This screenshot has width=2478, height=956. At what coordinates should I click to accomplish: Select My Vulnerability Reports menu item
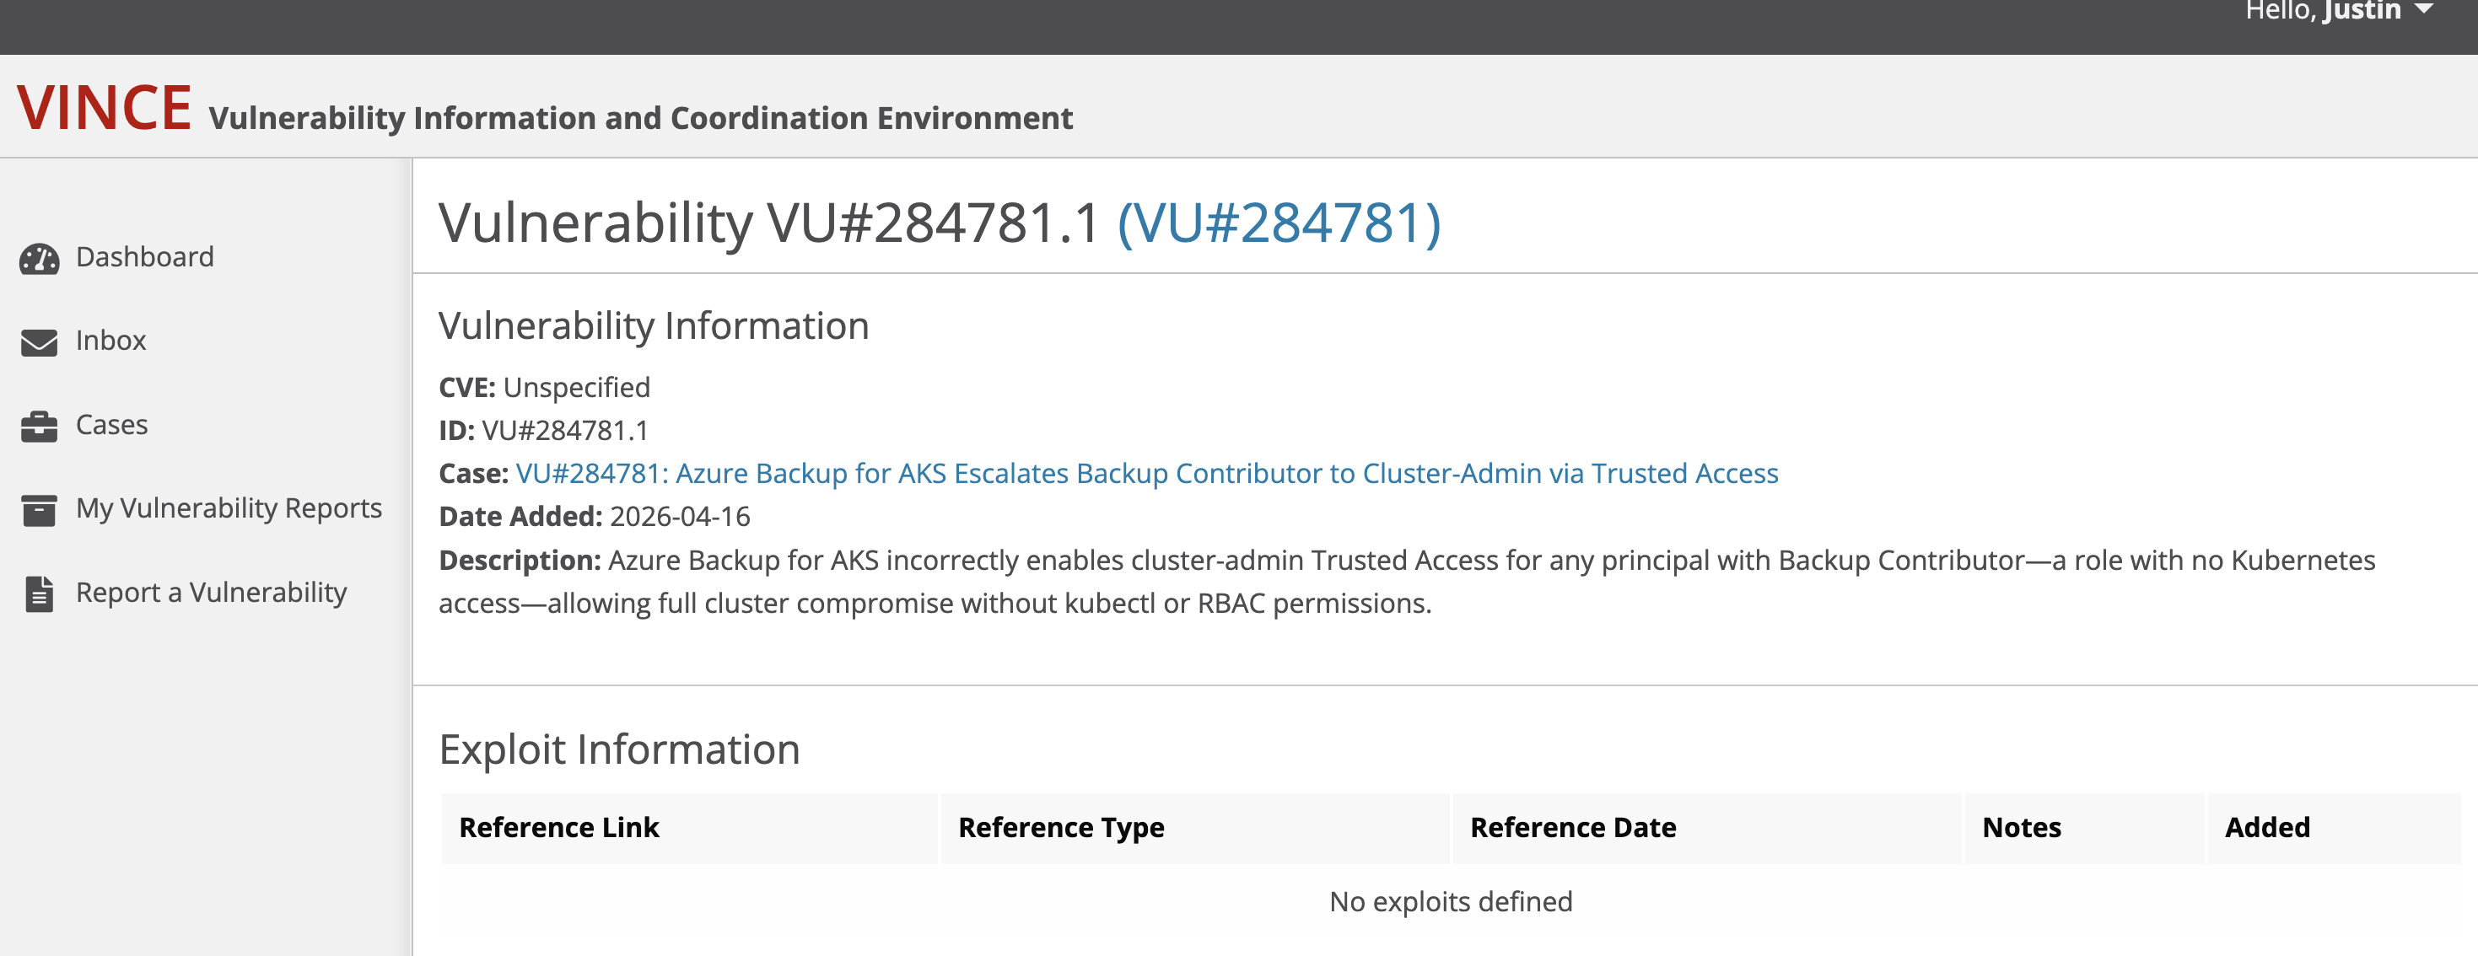pyautogui.click(x=229, y=508)
